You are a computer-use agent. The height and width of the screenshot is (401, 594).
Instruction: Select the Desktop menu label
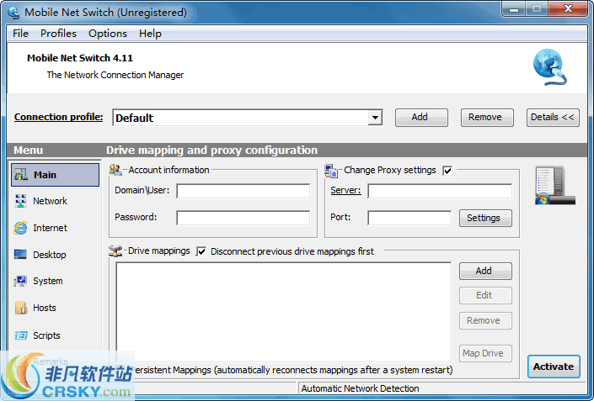tap(49, 255)
